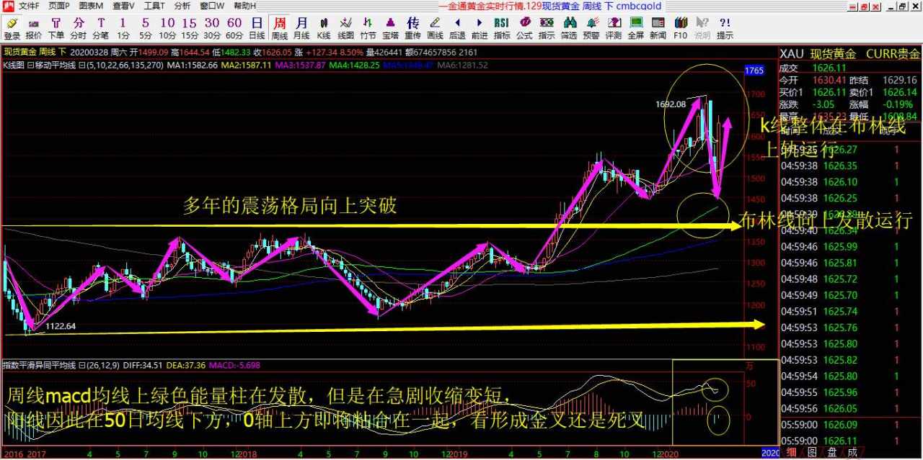Switch to the 日线 daily chart
This screenshot has height=460, width=923.
coord(257,28)
